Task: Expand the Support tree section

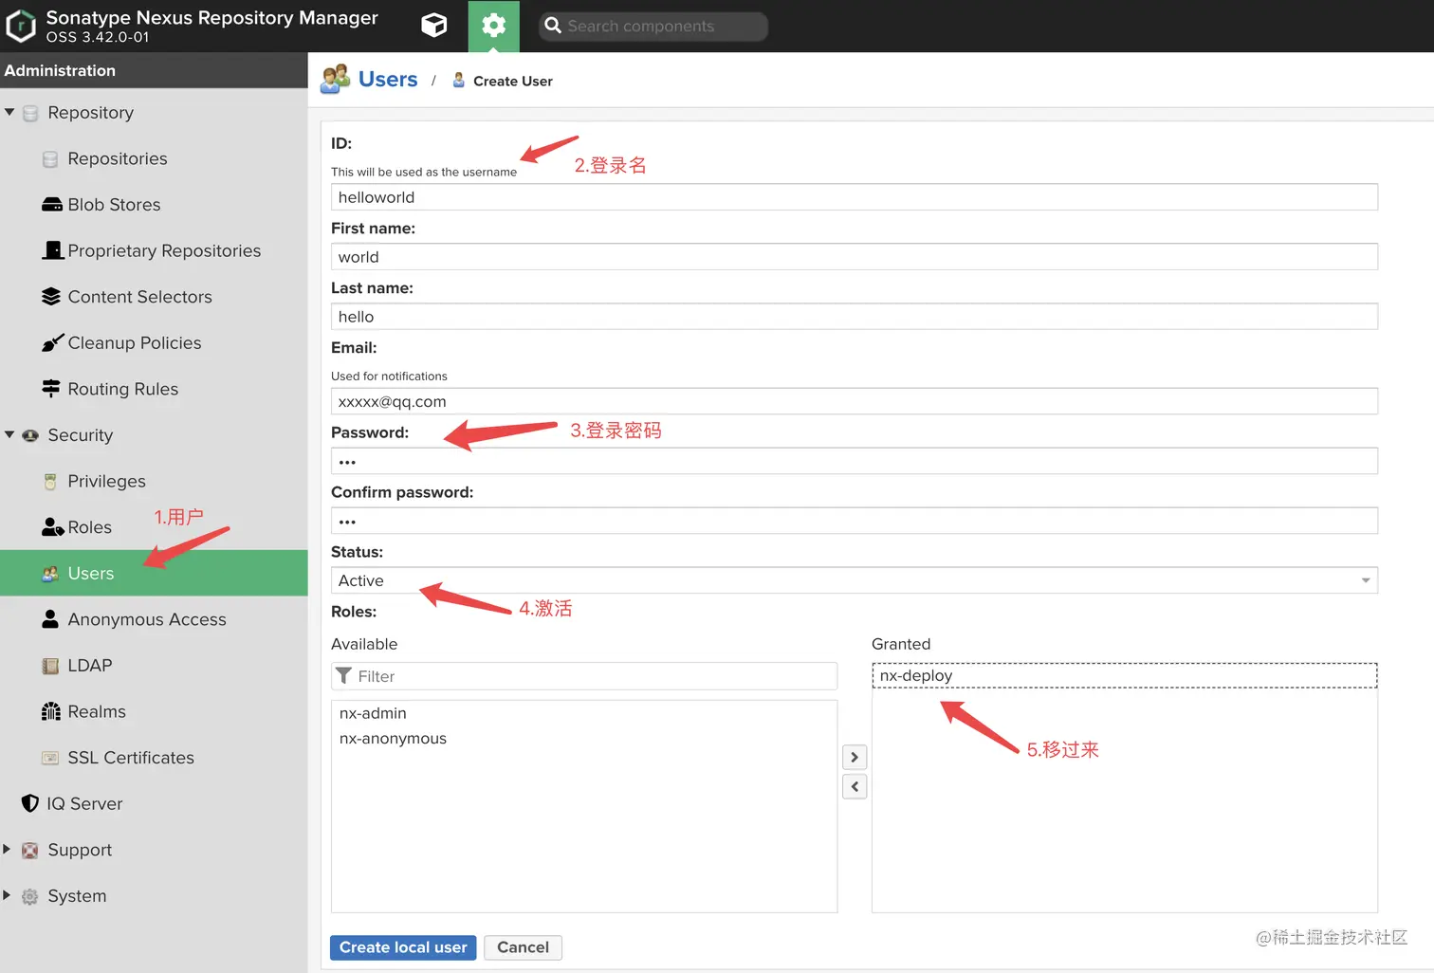Action: coord(7,849)
